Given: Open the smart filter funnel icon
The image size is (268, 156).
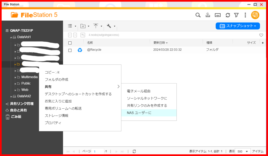Looking at the screenshot, I should tap(236, 15).
